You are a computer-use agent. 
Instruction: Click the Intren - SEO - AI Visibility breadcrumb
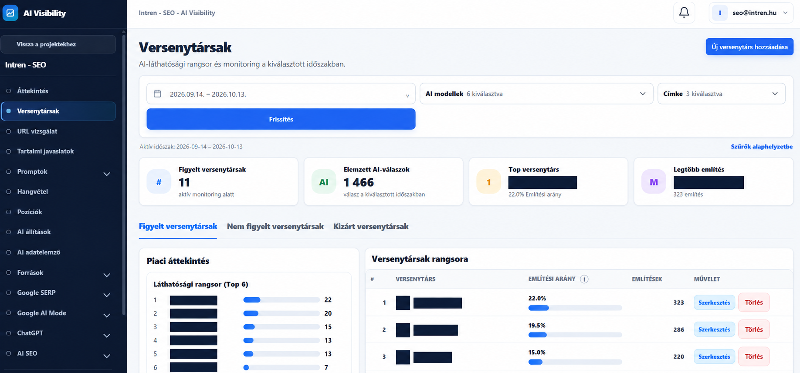177,13
